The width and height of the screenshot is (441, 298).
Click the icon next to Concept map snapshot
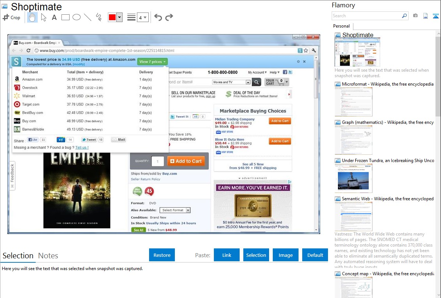click(338, 274)
